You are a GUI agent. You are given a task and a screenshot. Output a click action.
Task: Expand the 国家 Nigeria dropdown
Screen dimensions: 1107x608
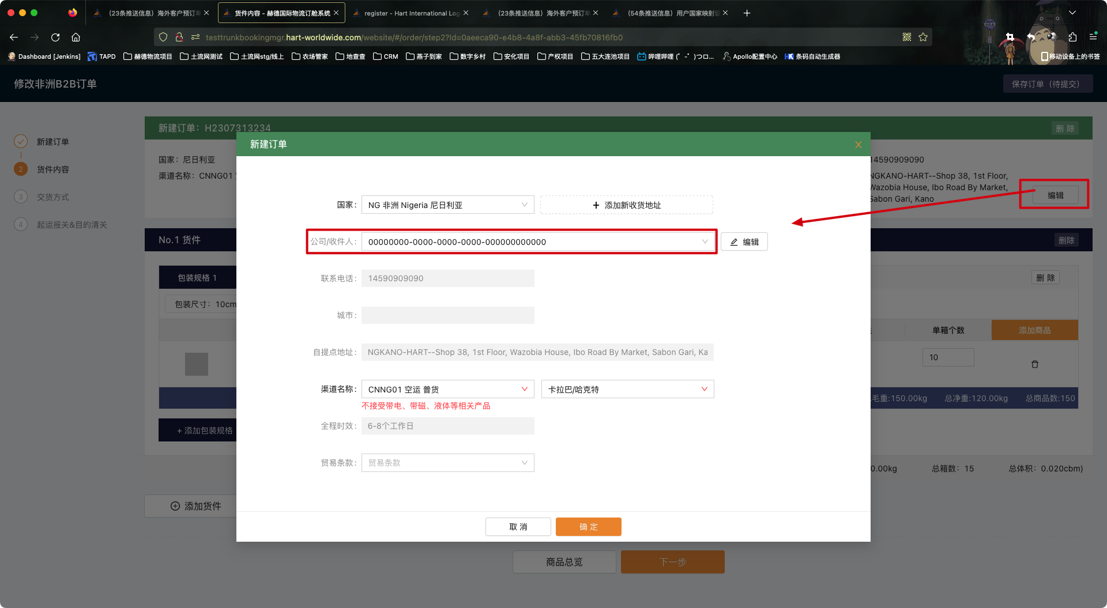point(447,205)
